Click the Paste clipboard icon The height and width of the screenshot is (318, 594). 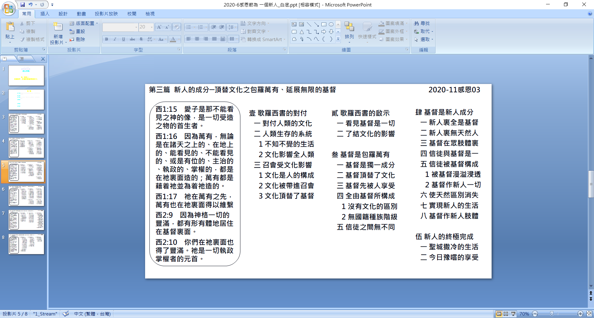click(10, 27)
